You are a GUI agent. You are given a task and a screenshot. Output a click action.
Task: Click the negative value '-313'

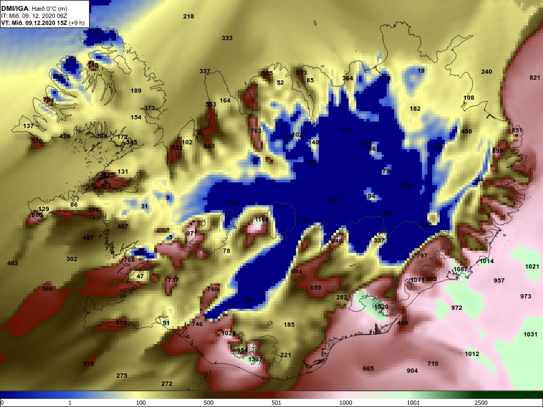(345, 130)
